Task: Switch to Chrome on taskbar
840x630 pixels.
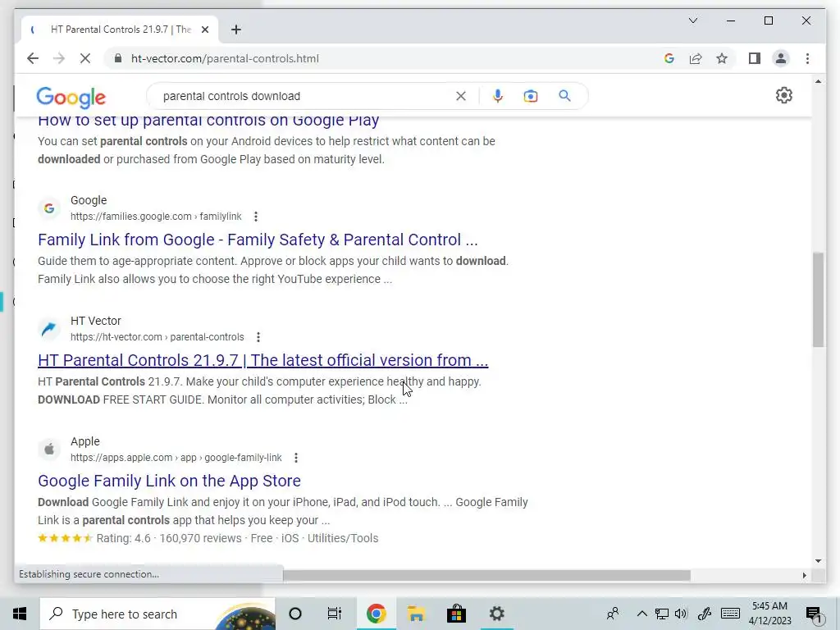Action: 376,614
